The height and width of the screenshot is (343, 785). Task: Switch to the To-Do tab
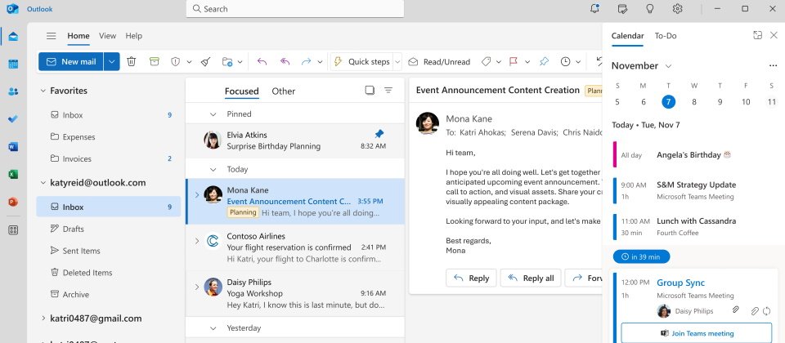pyautogui.click(x=666, y=36)
